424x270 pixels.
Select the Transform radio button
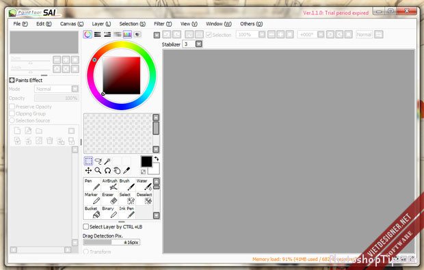click(85, 252)
